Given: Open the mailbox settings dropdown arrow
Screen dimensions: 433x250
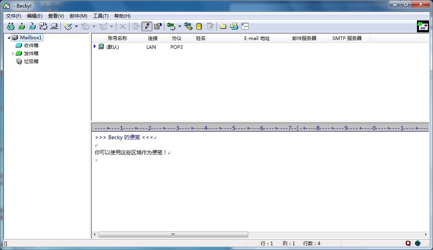Looking at the screenshot, I should pyautogui.click(x=180, y=26).
